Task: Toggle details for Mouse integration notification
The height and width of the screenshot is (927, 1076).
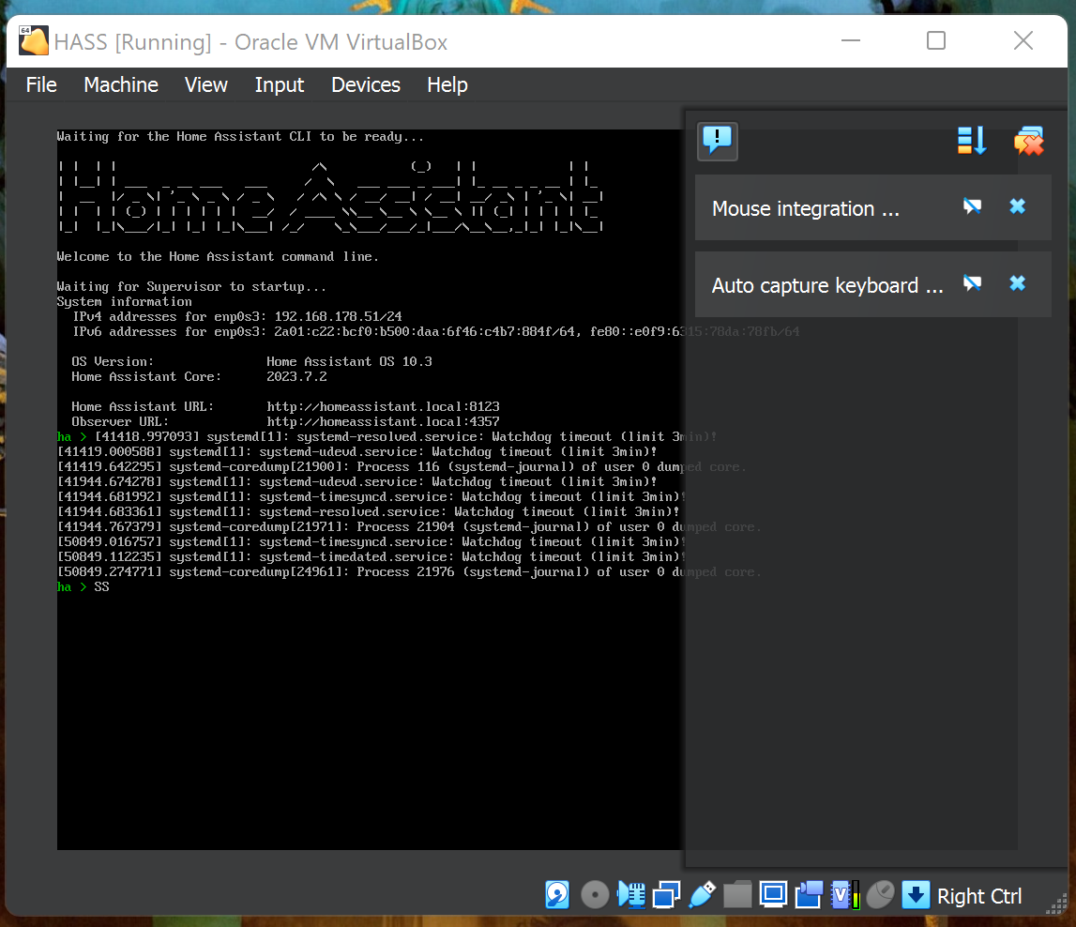Action: coord(973,206)
